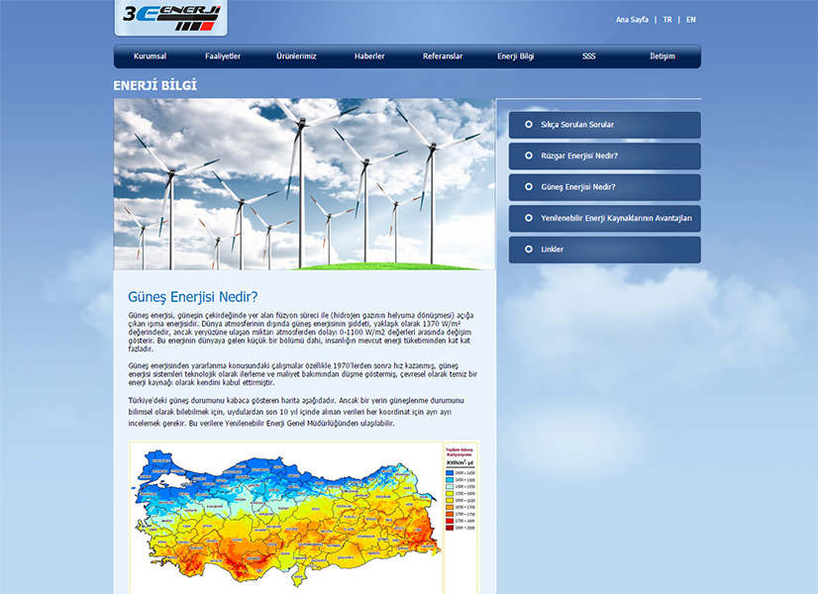This screenshot has width=818, height=594.
Task: Switch language to EN
Action: point(690,20)
